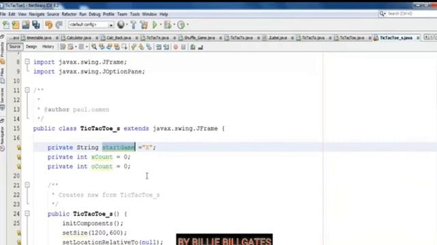Run the project with the green arrow
437x245 pixels.
[x=155, y=25]
